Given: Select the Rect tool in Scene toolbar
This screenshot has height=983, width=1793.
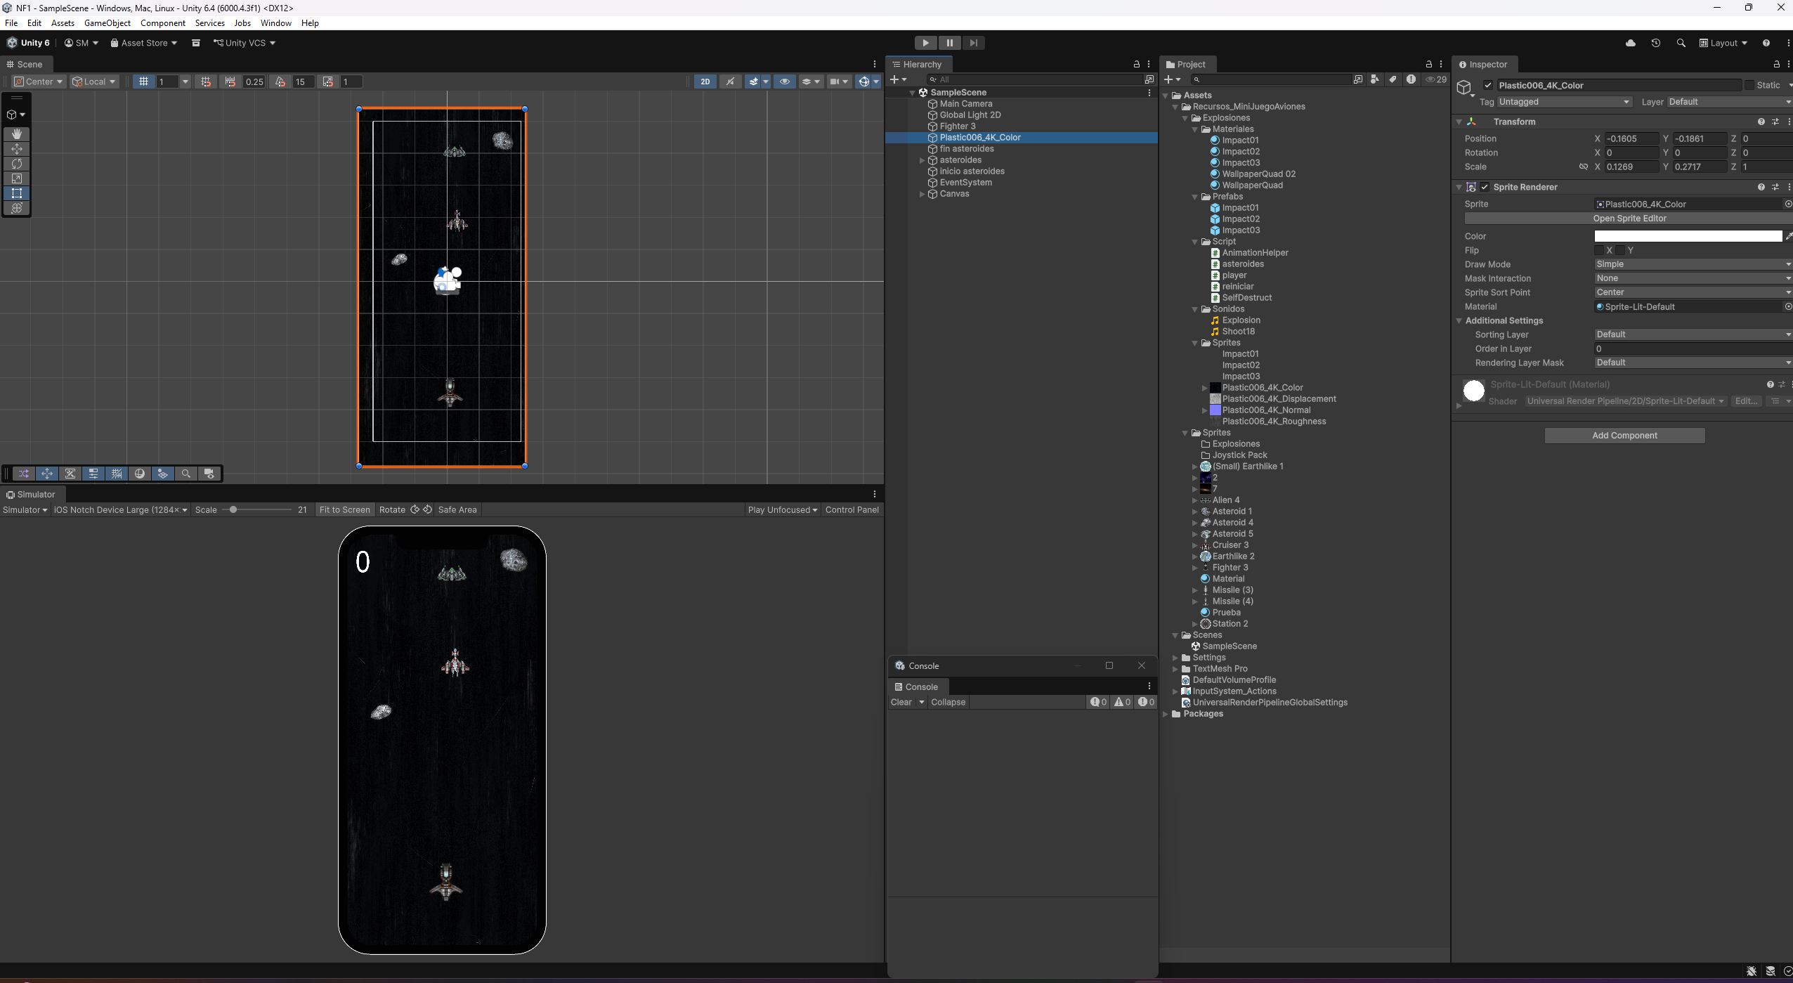Looking at the screenshot, I should [x=17, y=193].
